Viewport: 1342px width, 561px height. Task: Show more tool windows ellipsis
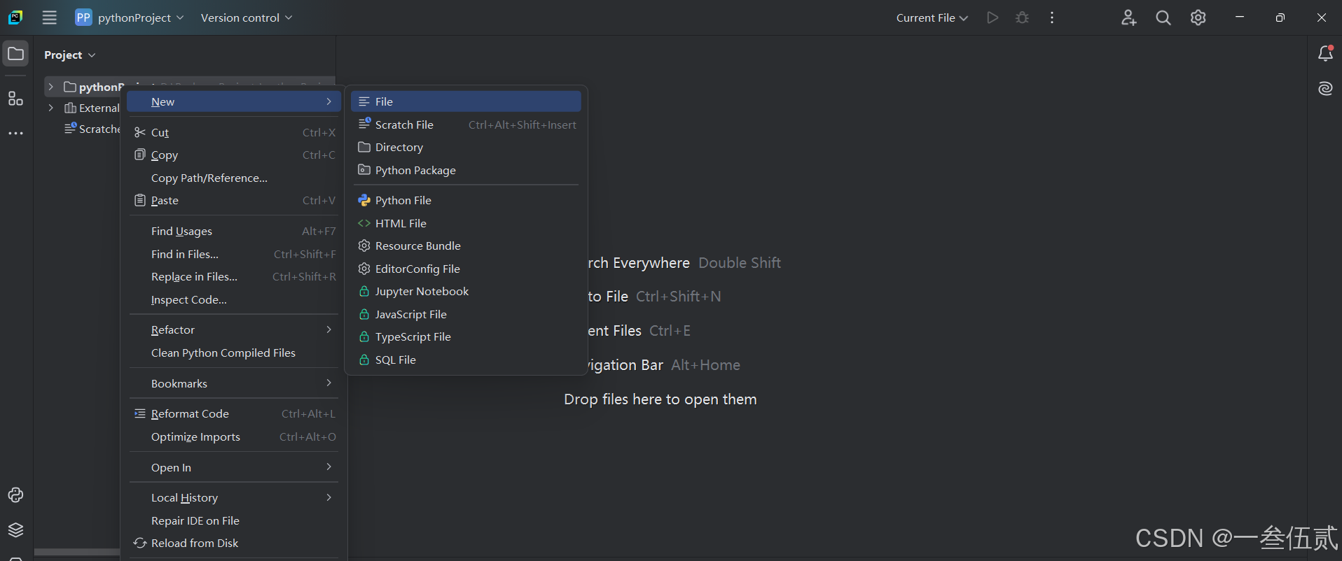coord(15,133)
